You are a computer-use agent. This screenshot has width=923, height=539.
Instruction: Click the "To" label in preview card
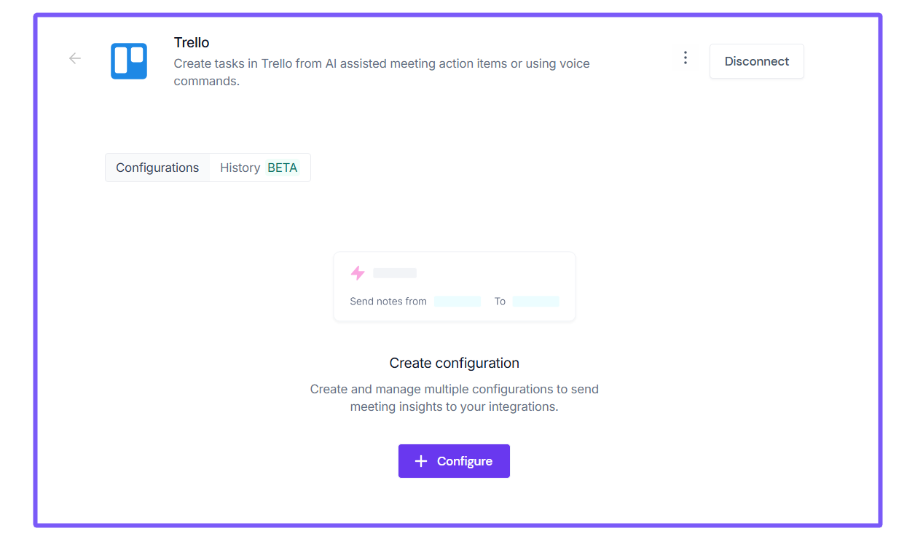(x=500, y=302)
